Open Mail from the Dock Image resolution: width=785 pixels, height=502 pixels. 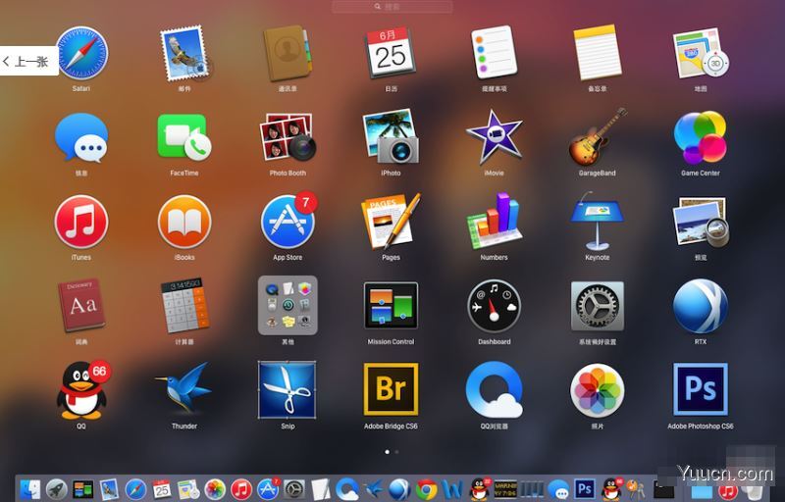pyautogui.click(x=109, y=489)
